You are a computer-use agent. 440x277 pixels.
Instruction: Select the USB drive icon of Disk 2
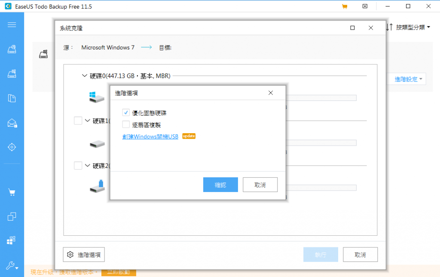(97, 186)
